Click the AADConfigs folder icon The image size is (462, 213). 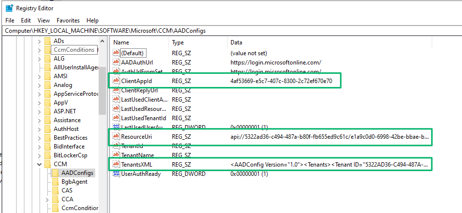tap(56, 173)
